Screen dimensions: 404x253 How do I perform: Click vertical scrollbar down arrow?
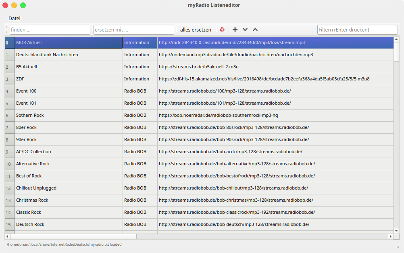(396, 231)
